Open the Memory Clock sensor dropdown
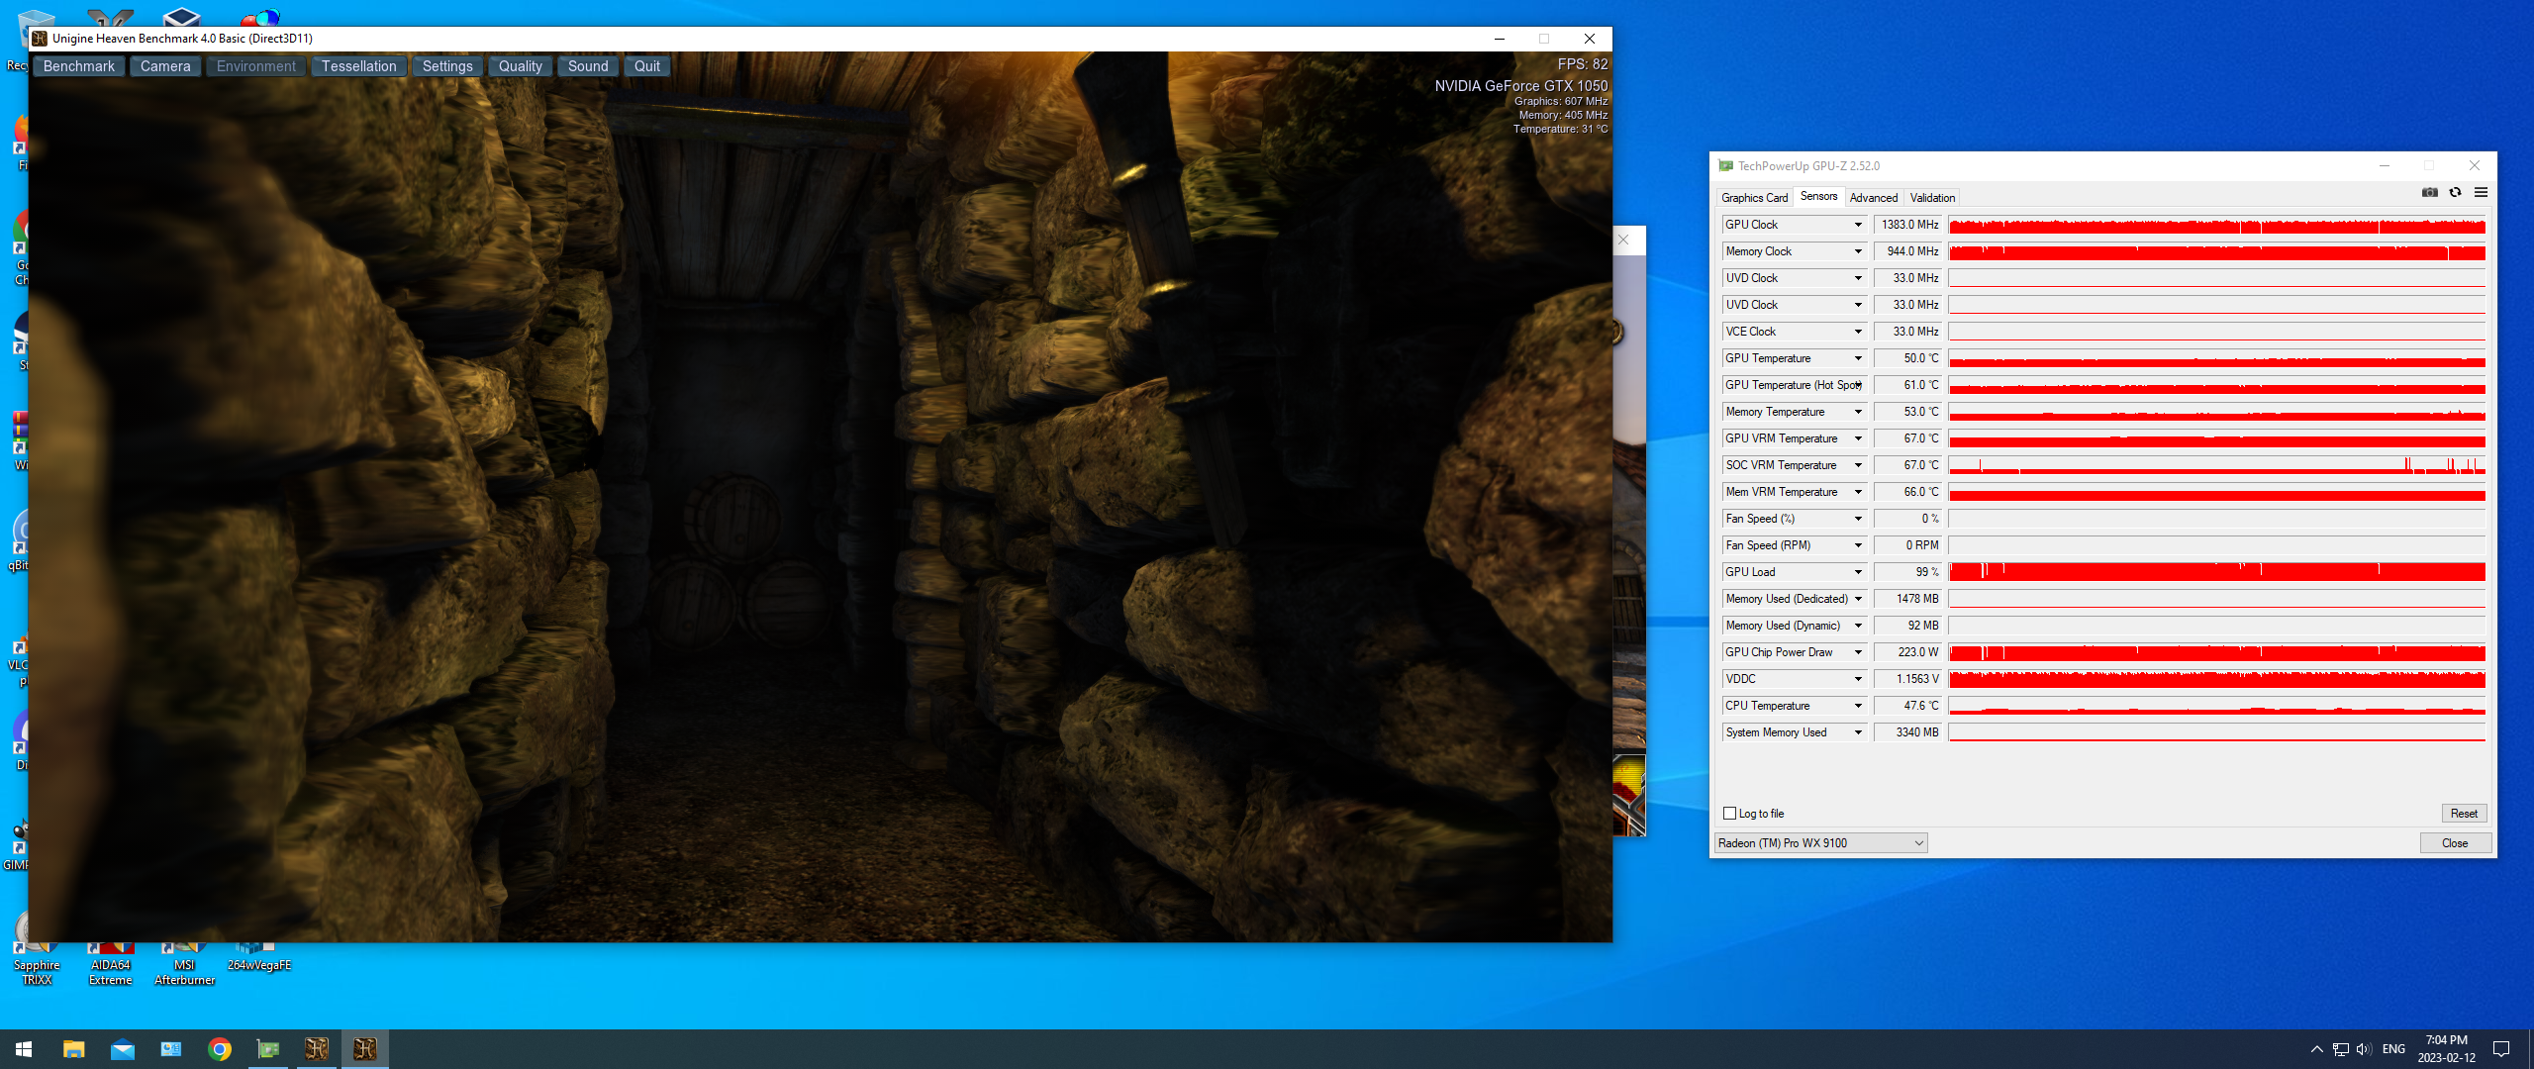This screenshot has height=1069, width=2534. click(1858, 251)
